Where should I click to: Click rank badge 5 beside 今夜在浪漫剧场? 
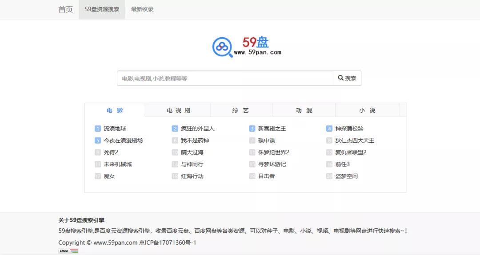coord(98,141)
